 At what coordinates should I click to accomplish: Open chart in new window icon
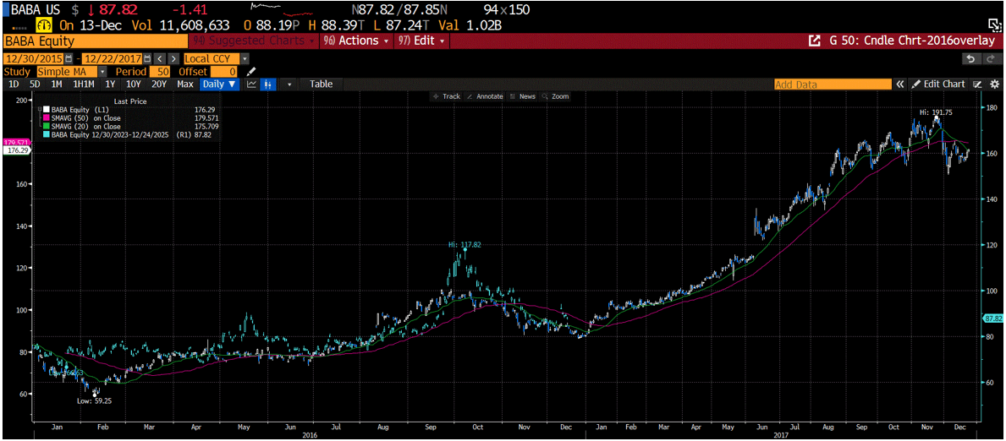tap(814, 41)
